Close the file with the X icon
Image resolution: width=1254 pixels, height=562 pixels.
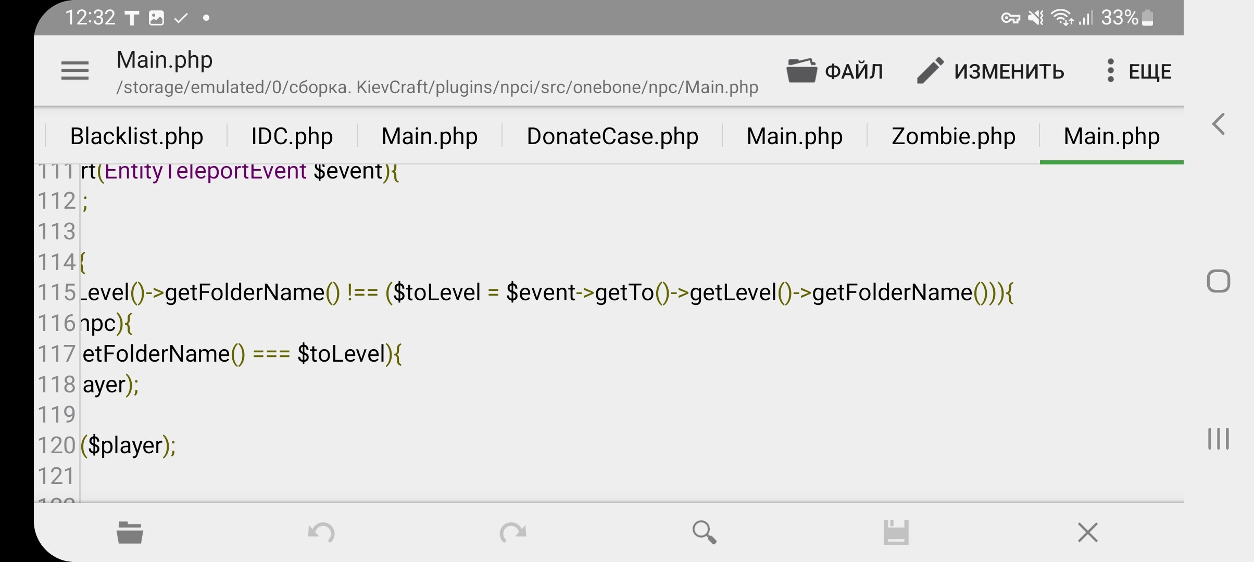[x=1088, y=532]
